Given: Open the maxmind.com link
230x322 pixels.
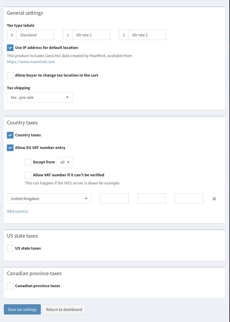Looking at the screenshot, I should click(31, 62).
